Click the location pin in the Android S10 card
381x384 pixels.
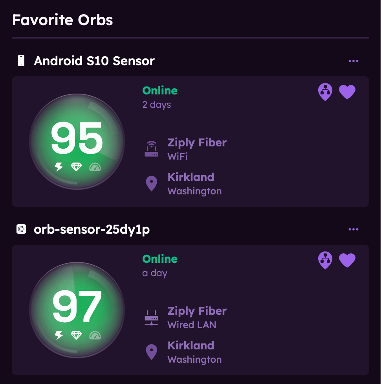point(151,184)
